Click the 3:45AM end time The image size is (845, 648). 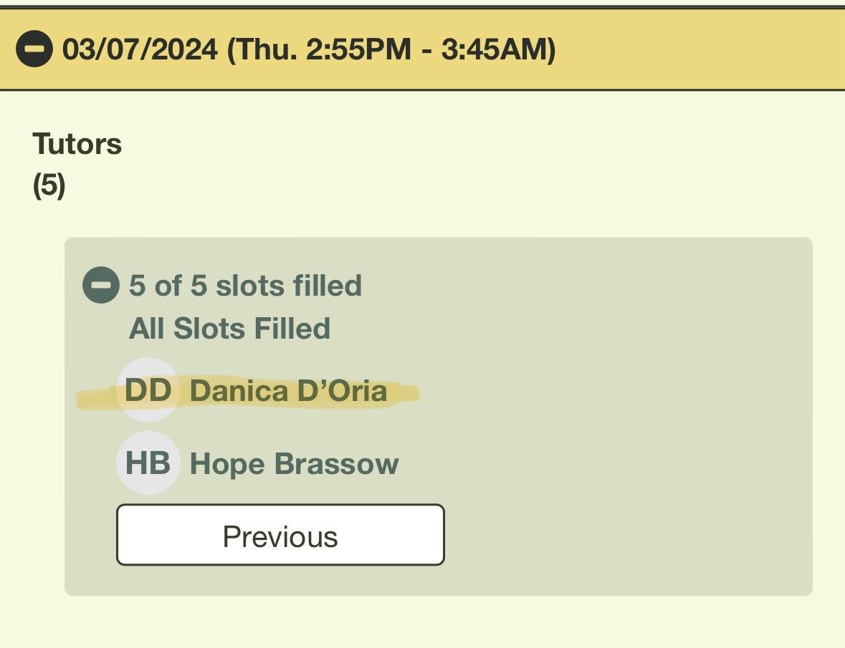click(493, 49)
